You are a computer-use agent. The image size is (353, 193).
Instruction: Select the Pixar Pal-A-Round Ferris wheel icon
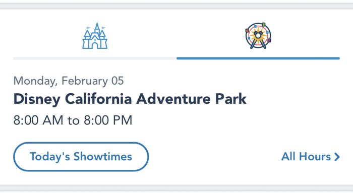[258, 36]
